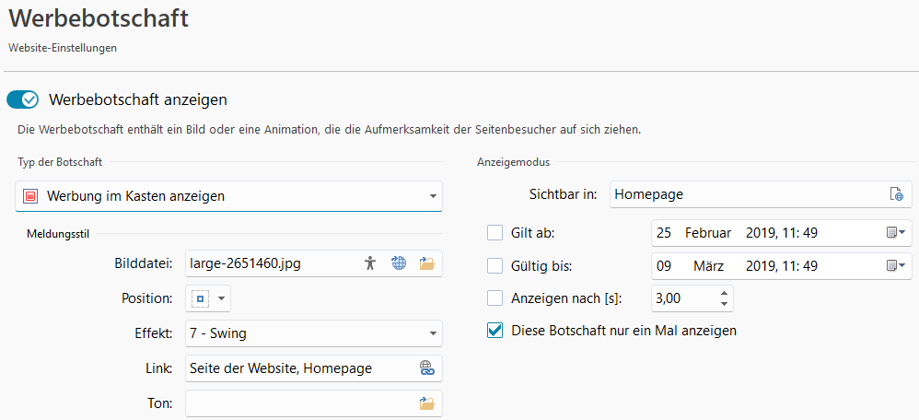Screen dimensions: 919x420
Task: Open the Werbung im Kasten anzeigen dropdown
Action: click(228, 196)
